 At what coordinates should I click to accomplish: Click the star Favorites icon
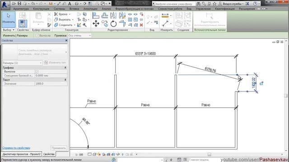click(x=214, y=4)
